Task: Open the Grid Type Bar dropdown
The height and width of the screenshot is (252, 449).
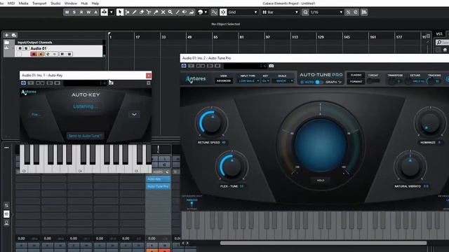Action: click(280, 13)
